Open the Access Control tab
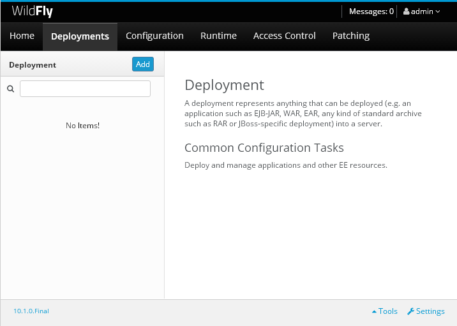 click(285, 36)
